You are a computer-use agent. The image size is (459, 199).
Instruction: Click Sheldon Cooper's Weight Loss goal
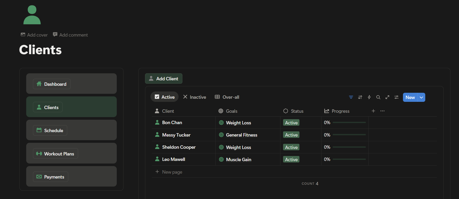pyautogui.click(x=238, y=147)
